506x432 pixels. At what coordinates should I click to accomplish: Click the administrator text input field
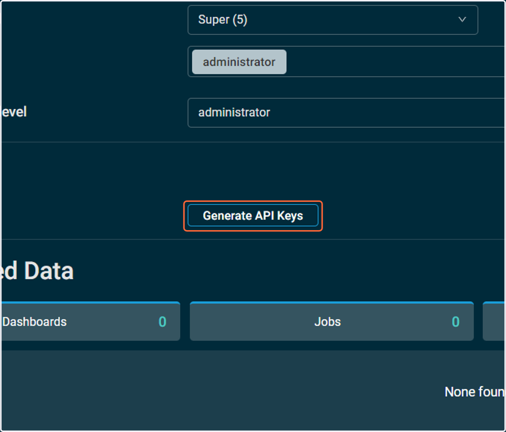[347, 113]
